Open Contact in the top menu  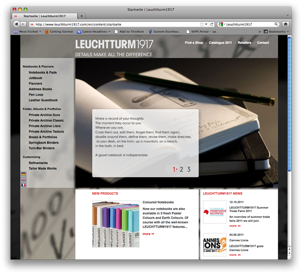(x=263, y=43)
